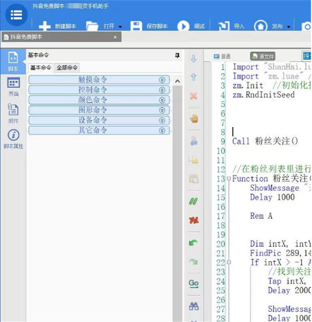This screenshot has width=312, height=322.
Task: Open the 界面 interface panel in sidebar
Action: coord(13,86)
